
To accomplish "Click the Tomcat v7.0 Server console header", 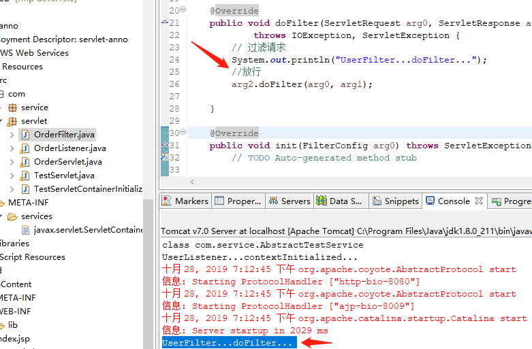I will point(347,231).
